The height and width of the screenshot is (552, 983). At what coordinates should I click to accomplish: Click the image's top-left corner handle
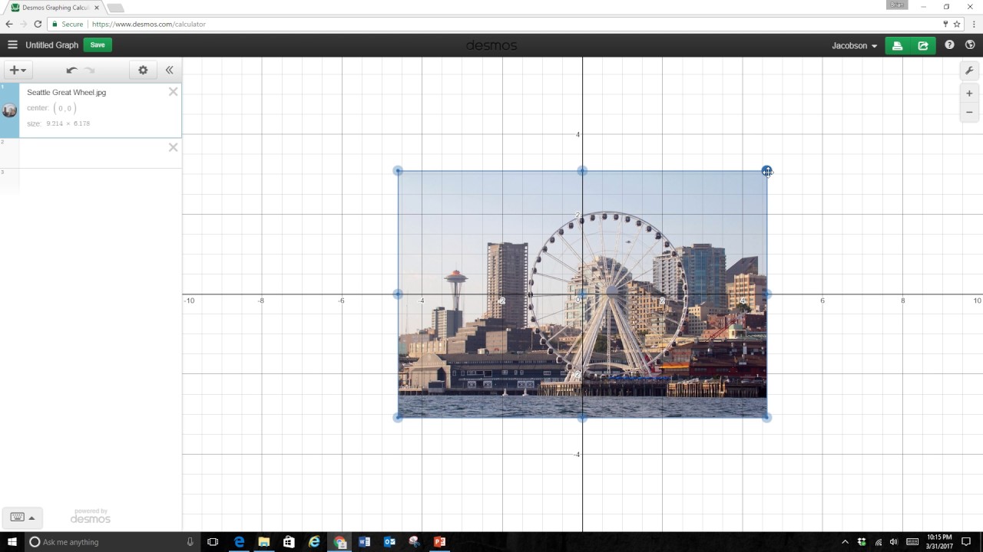398,171
